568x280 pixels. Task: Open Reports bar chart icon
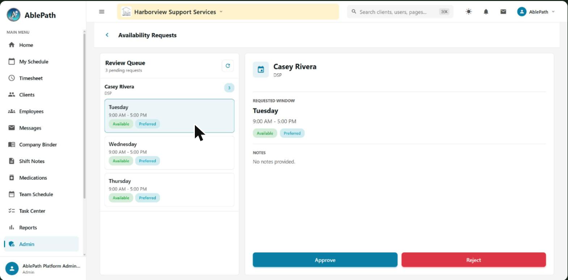pos(12,227)
